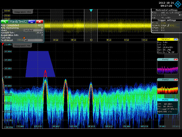Select the Math4 title label
The width and height of the screenshot is (182, 137).
[165, 100]
